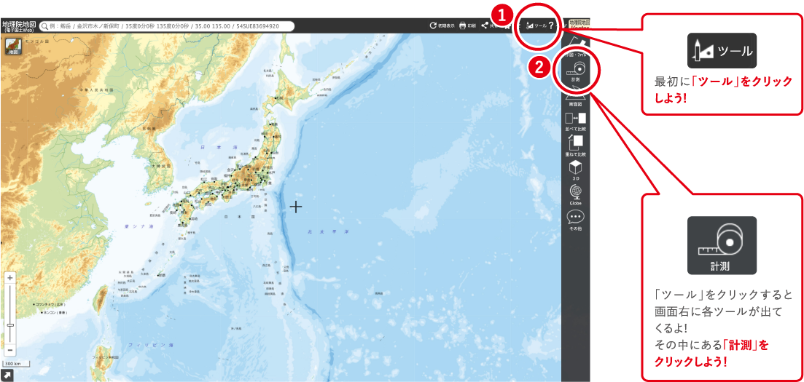Image resolution: width=804 pixels, height=382 pixels.
Task: Click the 300 km scale bar
Action: 15,364
